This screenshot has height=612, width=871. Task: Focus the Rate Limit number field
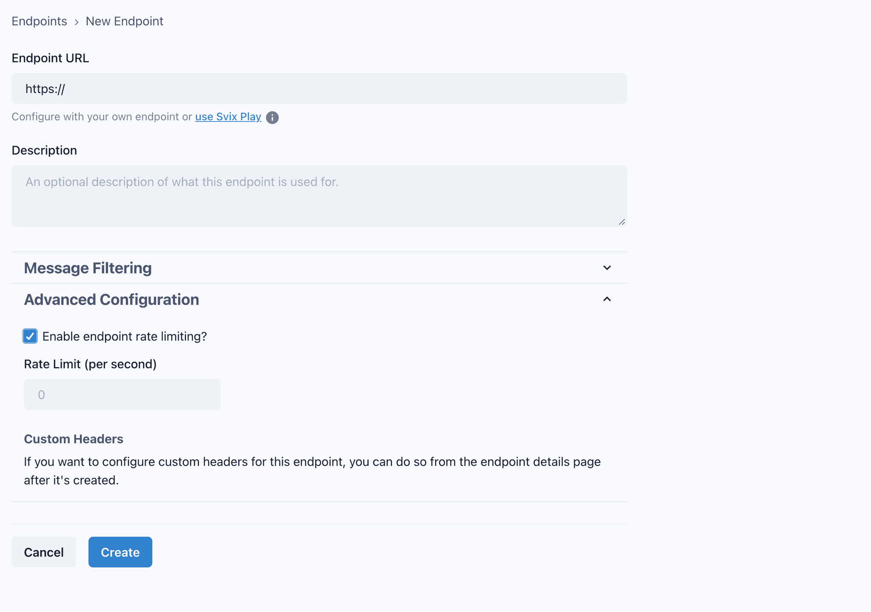pos(122,394)
